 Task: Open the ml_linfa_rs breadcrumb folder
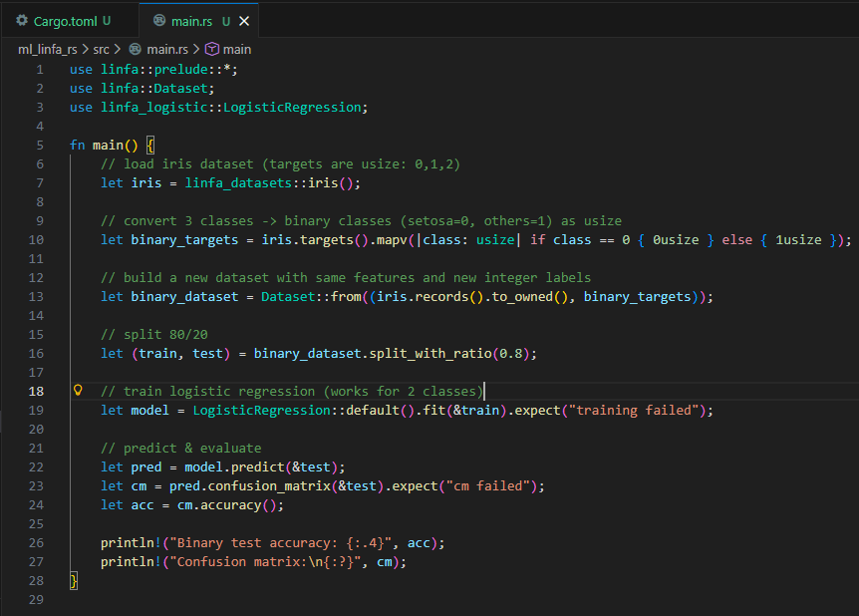(48, 49)
